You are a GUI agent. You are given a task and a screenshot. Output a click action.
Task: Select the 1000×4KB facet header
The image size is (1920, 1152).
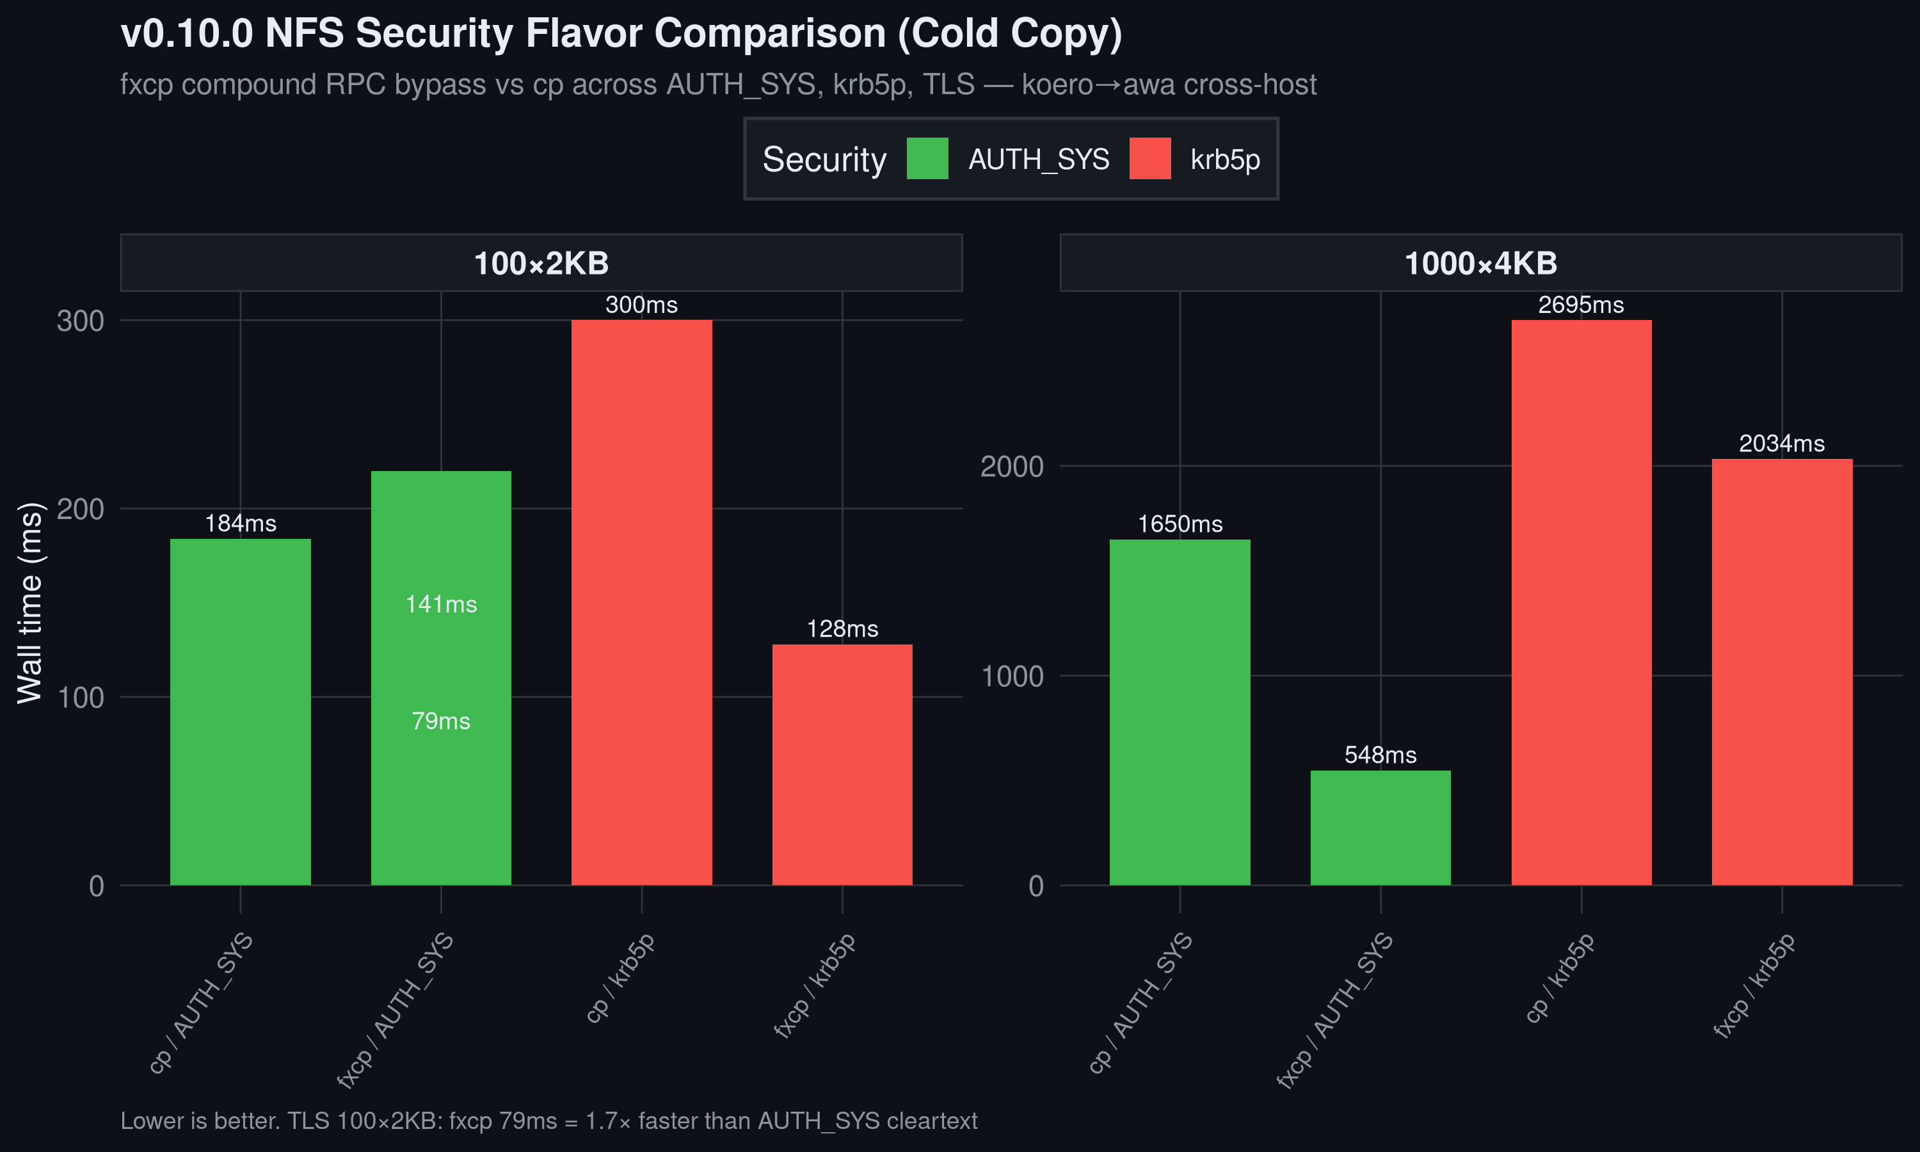1481,262
